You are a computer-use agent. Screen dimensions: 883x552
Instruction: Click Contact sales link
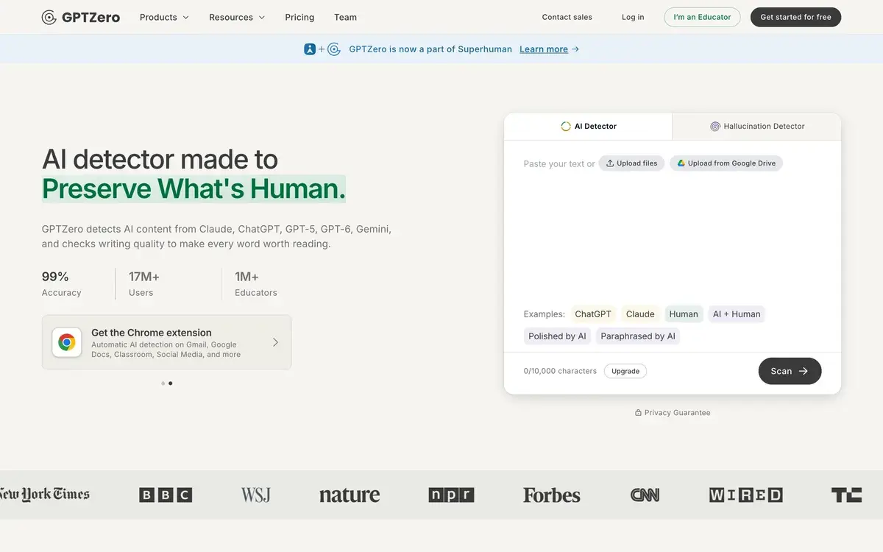point(567,17)
